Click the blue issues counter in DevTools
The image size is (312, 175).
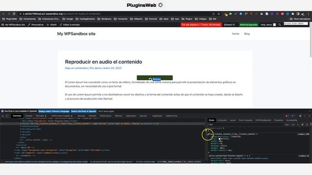(x=293, y=116)
